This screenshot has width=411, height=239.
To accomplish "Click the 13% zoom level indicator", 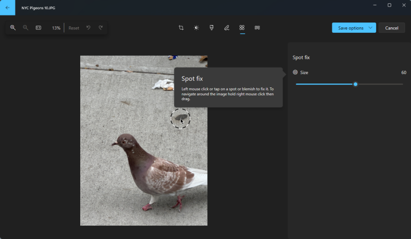I will [56, 28].
